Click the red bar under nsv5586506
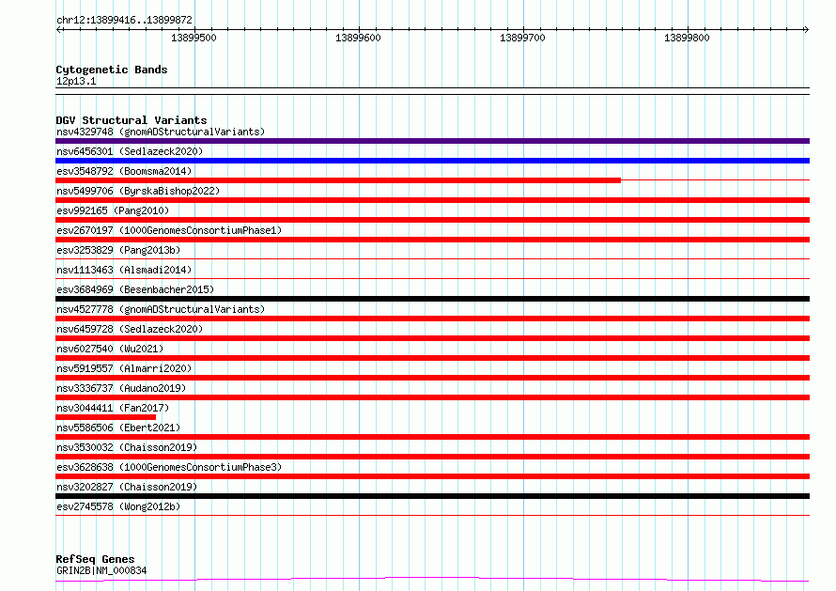Image resolution: width=836 pixels, height=591 pixels. (432, 437)
